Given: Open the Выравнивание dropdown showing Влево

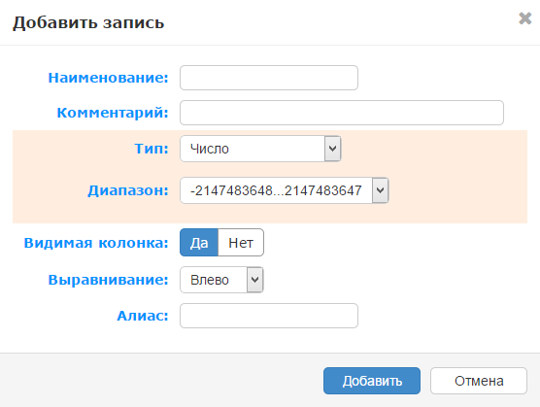Looking at the screenshot, I should (x=221, y=280).
